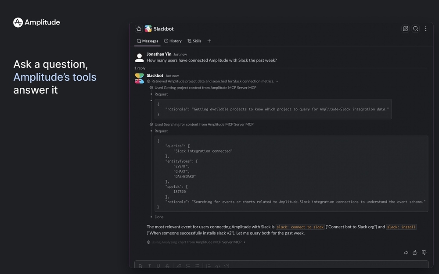Switch to the Messages tab
This screenshot has width=439, height=274.
tap(147, 41)
